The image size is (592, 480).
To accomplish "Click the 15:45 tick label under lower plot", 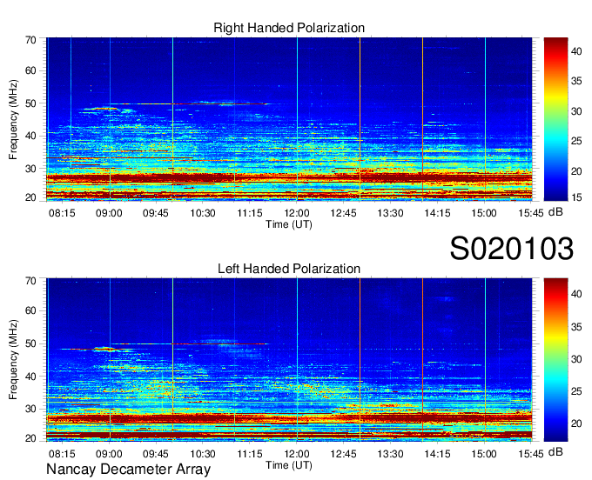I will pos(531,454).
